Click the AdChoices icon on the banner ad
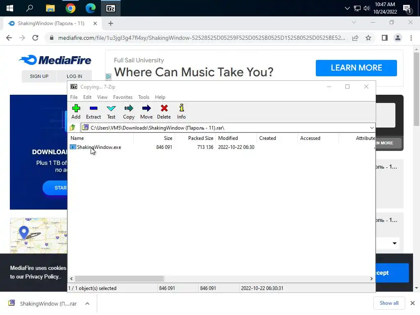420x315 pixels. [x=108, y=77]
